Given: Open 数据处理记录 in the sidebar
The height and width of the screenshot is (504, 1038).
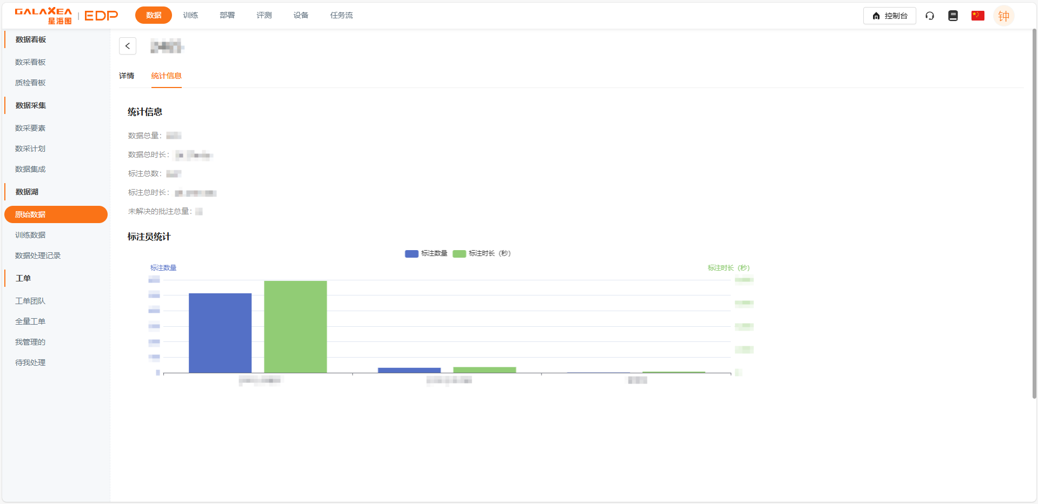Looking at the screenshot, I should [38, 256].
